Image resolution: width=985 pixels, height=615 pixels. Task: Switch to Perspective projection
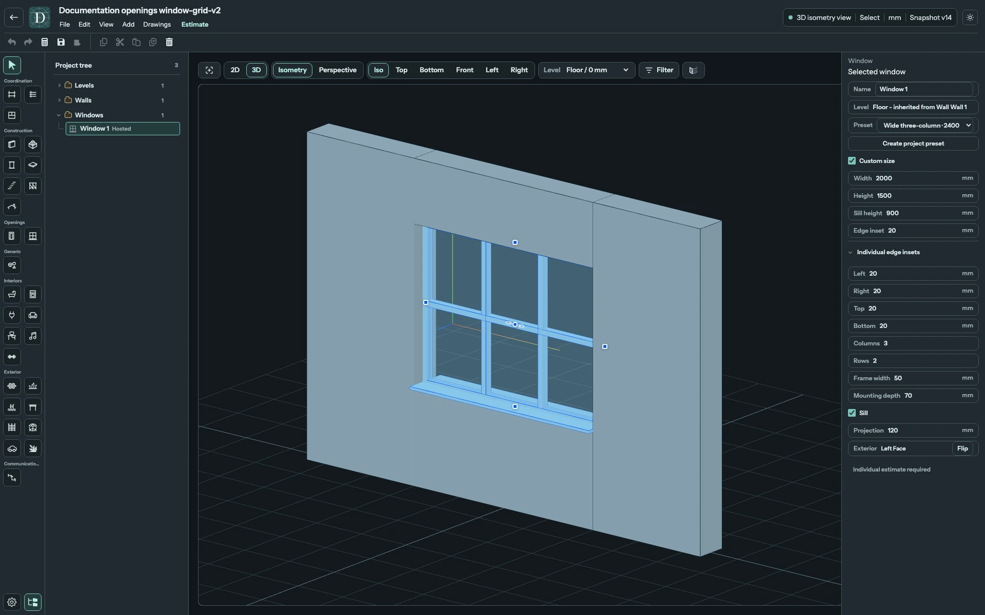point(338,70)
